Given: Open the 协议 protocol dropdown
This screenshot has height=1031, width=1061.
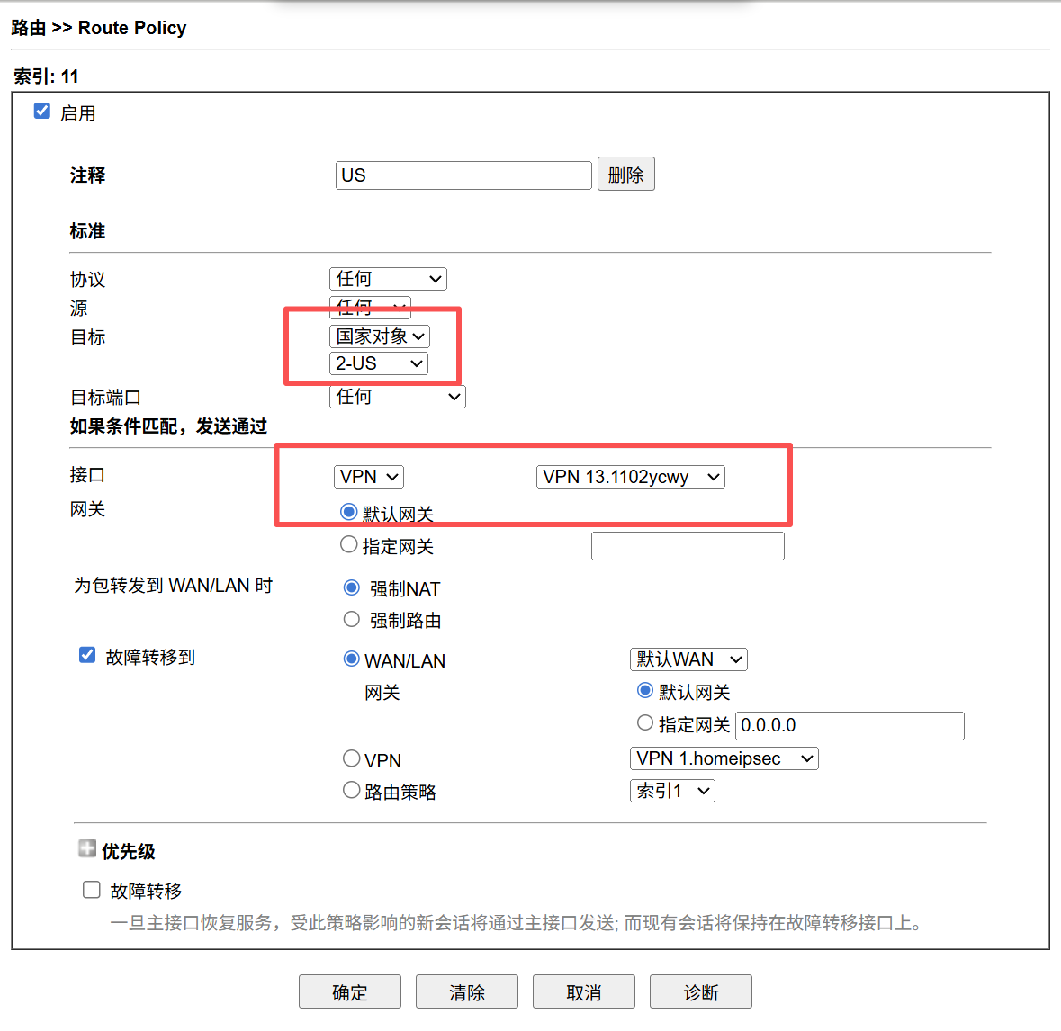Looking at the screenshot, I should point(388,279).
